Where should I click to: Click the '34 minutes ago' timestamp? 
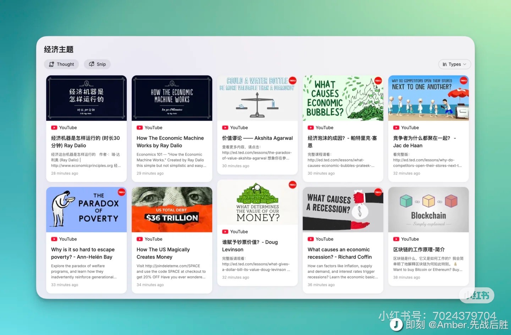click(150, 285)
